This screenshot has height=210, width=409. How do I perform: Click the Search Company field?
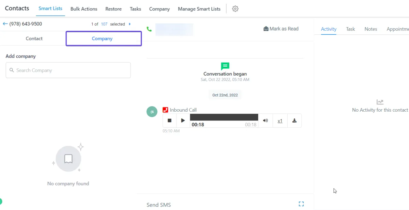(68, 70)
